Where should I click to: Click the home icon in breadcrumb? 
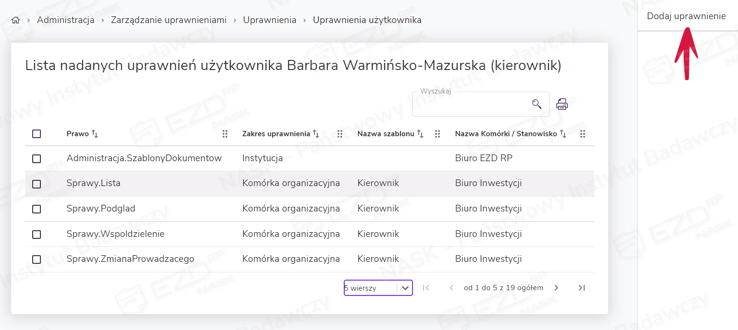pyautogui.click(x=15, y=20)
